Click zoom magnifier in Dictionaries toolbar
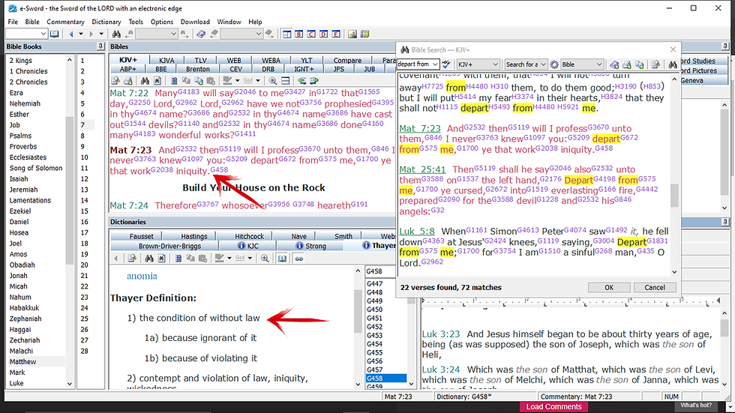The image size is (735, 413). [x=265, y=258]
